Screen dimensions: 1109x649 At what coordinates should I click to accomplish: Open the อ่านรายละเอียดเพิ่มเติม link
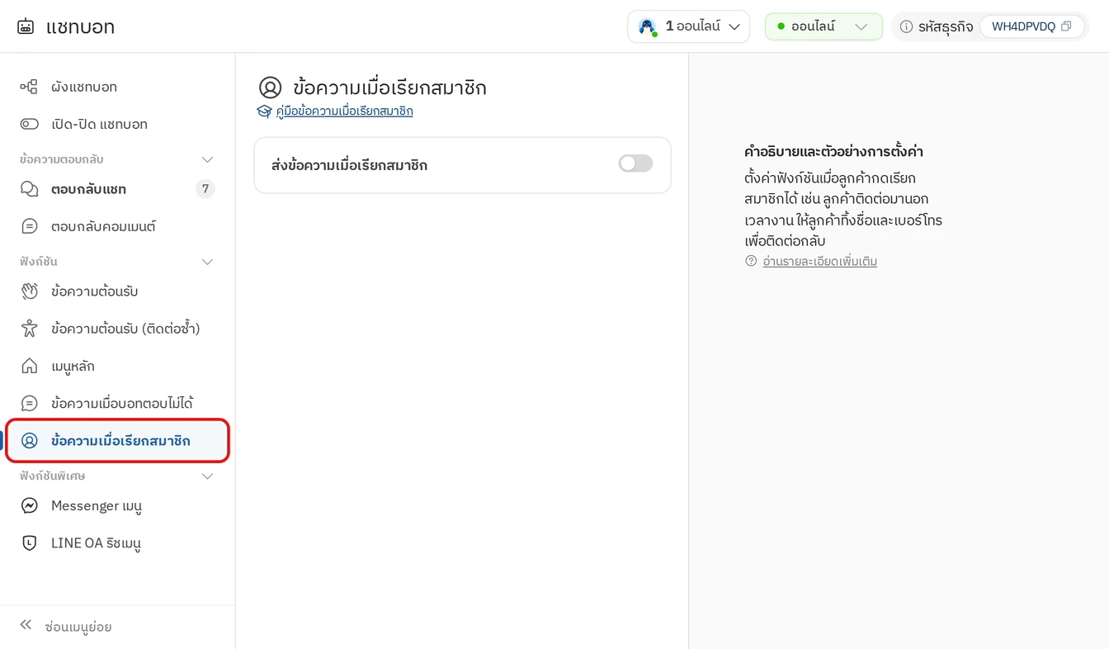point(819,261)
